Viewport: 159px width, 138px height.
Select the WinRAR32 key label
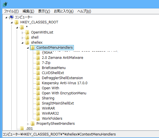pos(50,113)
